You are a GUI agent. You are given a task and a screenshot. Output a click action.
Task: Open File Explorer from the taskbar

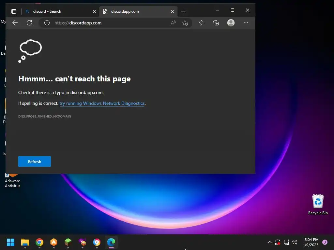coord(25,242)
